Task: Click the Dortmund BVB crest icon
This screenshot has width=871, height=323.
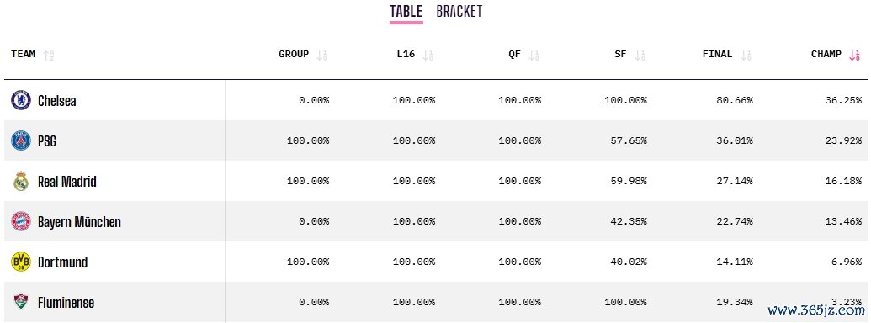Action: pyautogui.click(x=20, y=262)
